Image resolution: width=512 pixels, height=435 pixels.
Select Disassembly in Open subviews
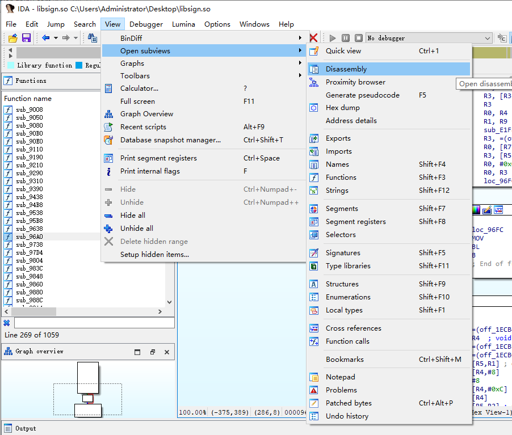point(389,69)
